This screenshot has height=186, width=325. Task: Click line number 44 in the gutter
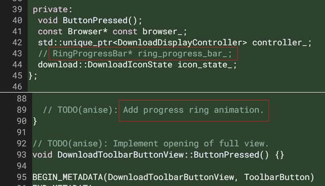coord(17,65)
